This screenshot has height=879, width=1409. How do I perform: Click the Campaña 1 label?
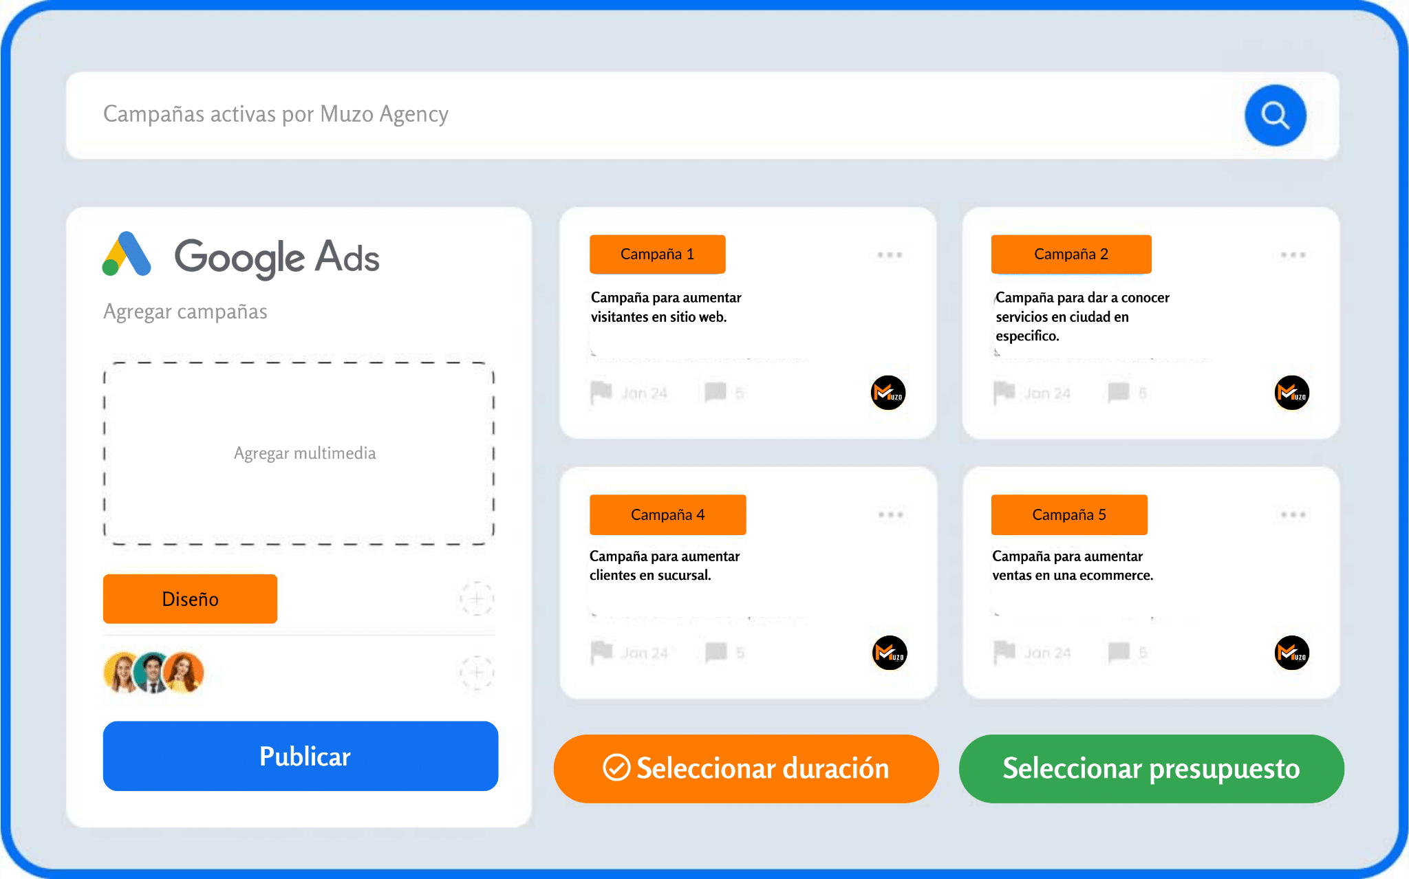(657, 254)
